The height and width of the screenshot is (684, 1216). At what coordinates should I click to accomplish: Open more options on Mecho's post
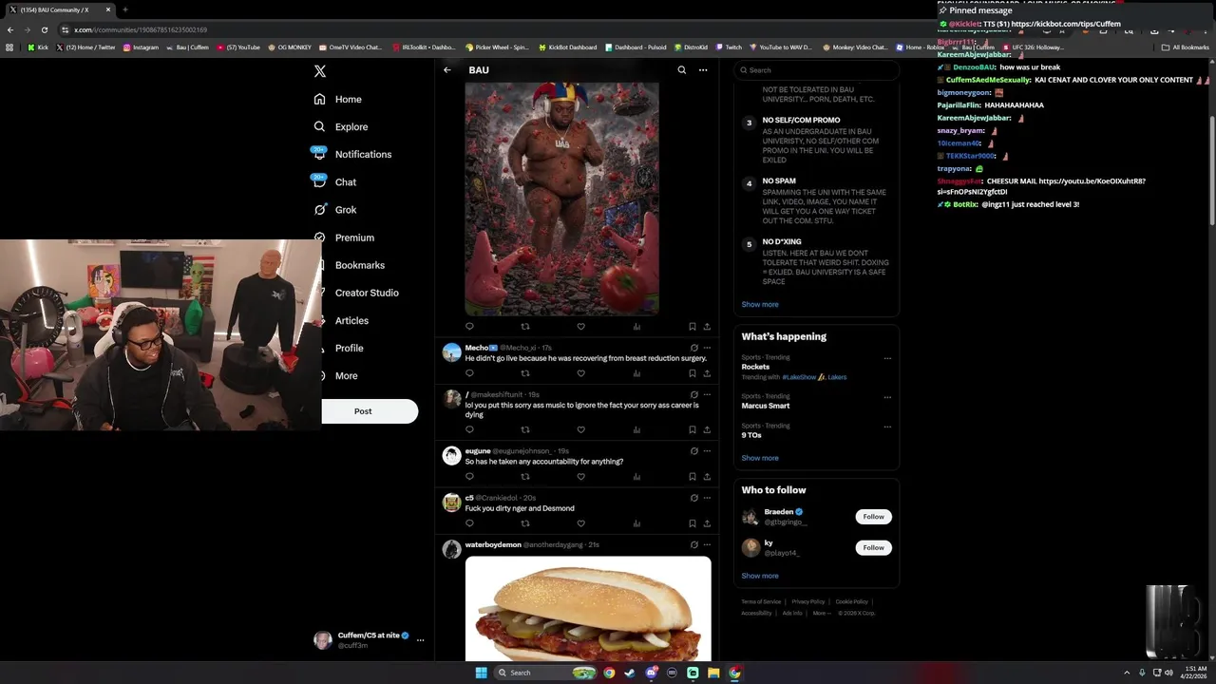[x=707, y=348]
